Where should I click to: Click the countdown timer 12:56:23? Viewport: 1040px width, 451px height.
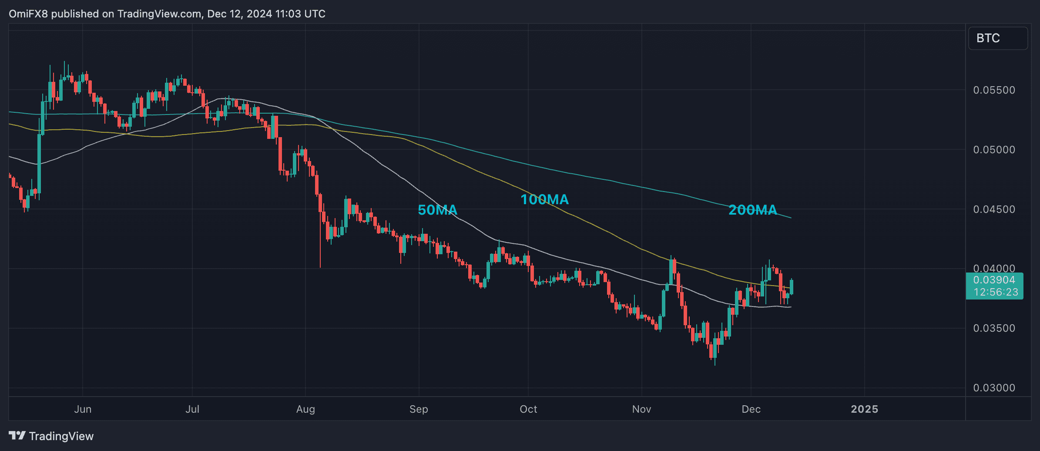pos(996,292)
